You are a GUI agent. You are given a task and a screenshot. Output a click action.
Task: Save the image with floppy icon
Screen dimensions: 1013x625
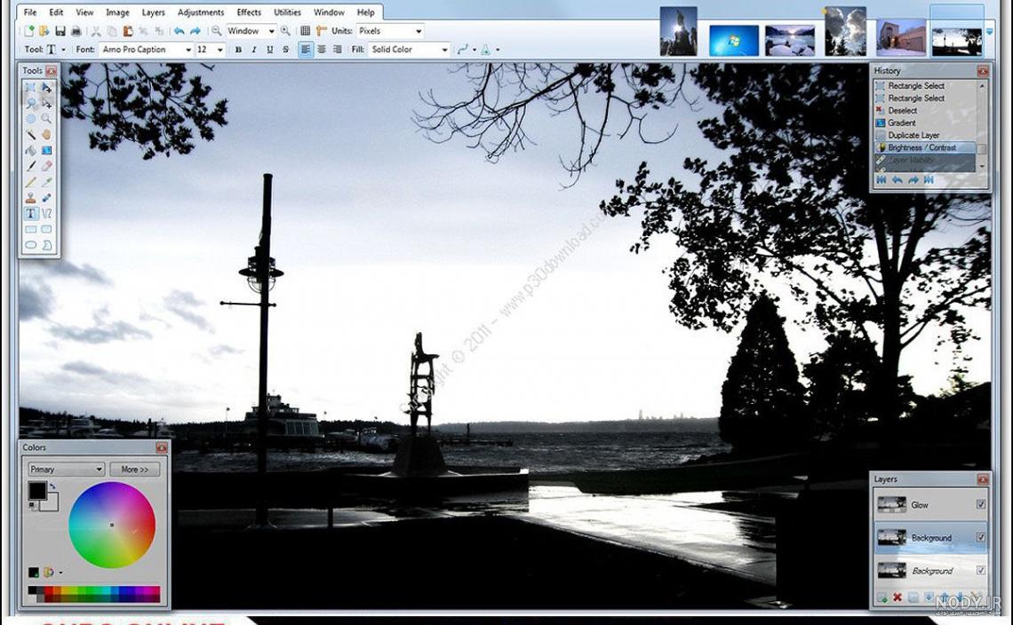[x=60, y=31]
